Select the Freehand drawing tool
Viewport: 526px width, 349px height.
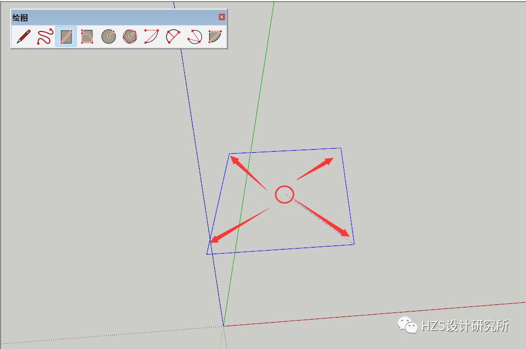coord(46,36)
